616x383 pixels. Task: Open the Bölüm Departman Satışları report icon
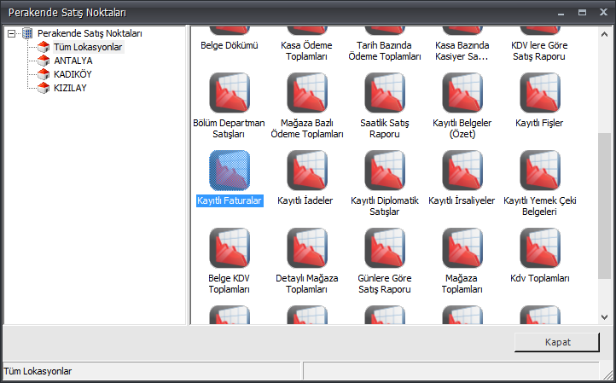(230, 93)
